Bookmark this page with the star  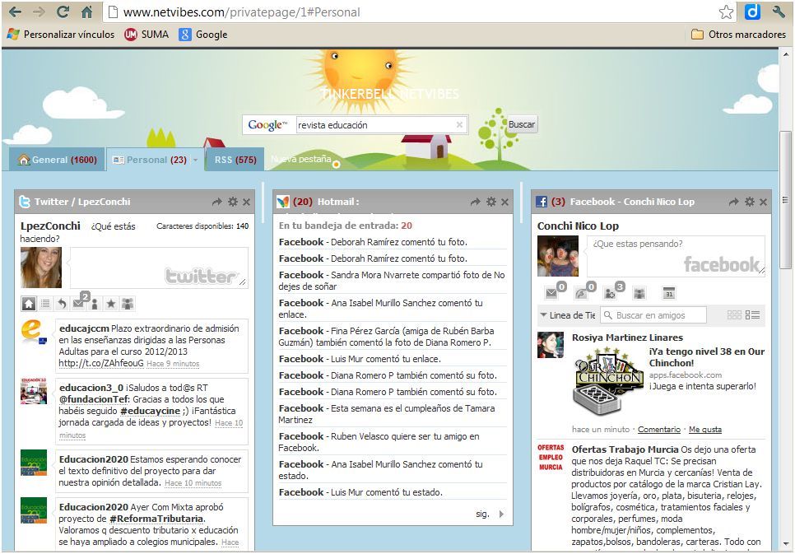coord(726,12)
